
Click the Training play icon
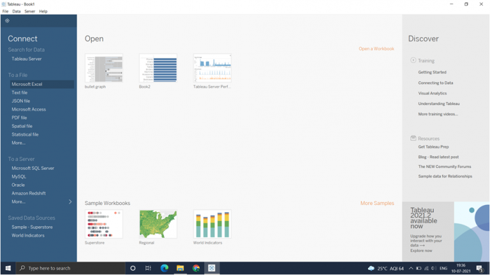click(x=413, y=60)
